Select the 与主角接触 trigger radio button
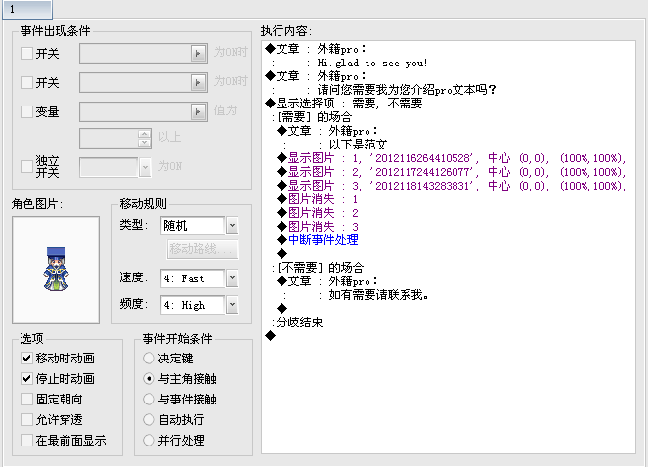This screenshot has width=648, height=467. tap(149, 378)
